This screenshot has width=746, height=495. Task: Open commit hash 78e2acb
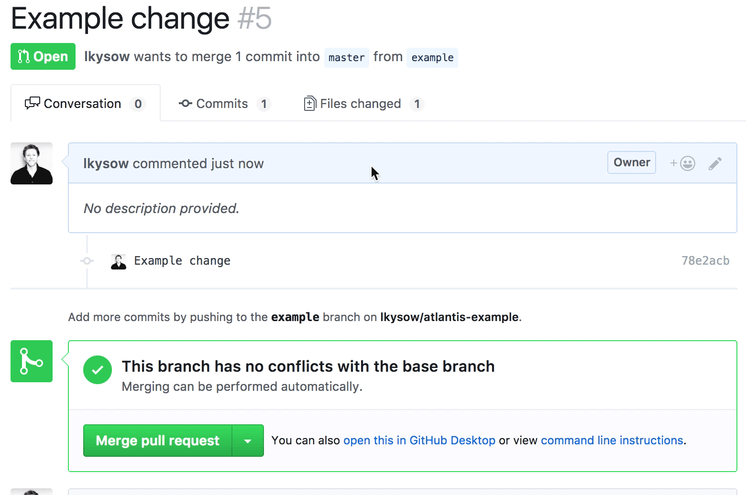coord(705,261)
